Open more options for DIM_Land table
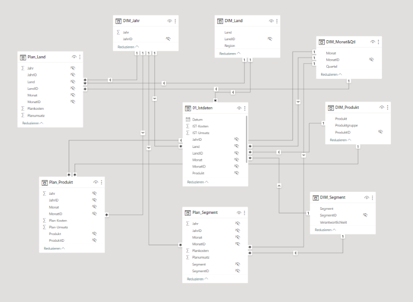Viewport: 413px width, 302px height. (x=277, y=21)
